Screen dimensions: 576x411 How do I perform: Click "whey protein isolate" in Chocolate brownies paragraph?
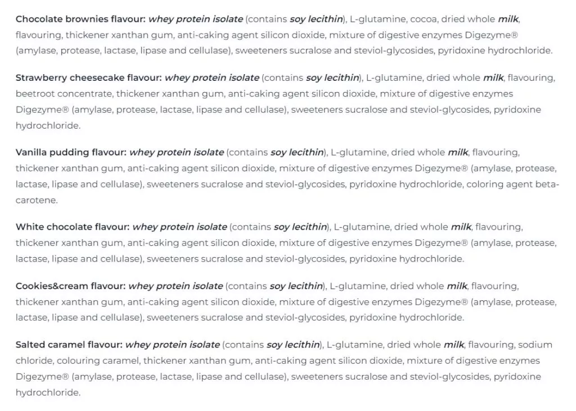[x=195, y=19]
